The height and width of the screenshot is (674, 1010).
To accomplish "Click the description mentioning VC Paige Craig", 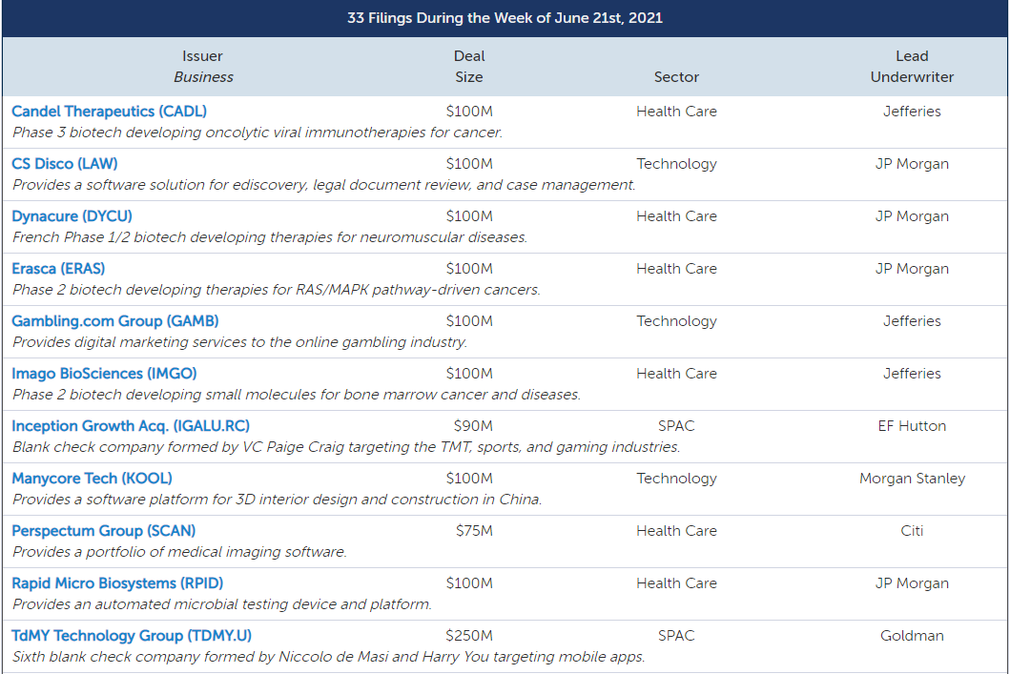I will 346,447.
